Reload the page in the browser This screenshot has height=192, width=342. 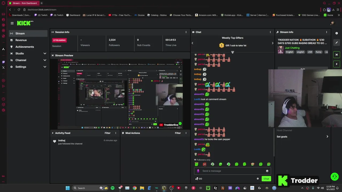click(x=19, y=10)
